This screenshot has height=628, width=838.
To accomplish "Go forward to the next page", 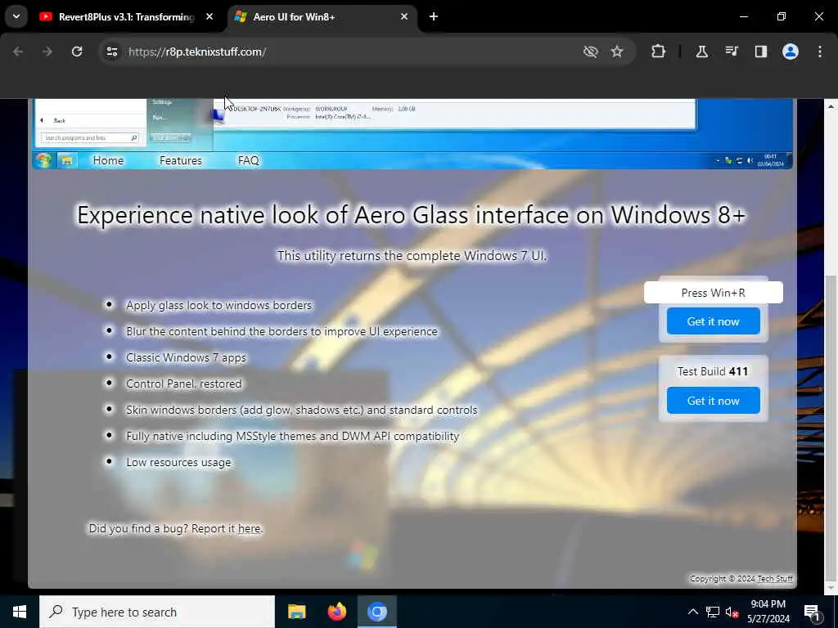I will pyautogui.click(x=47, y=52).
